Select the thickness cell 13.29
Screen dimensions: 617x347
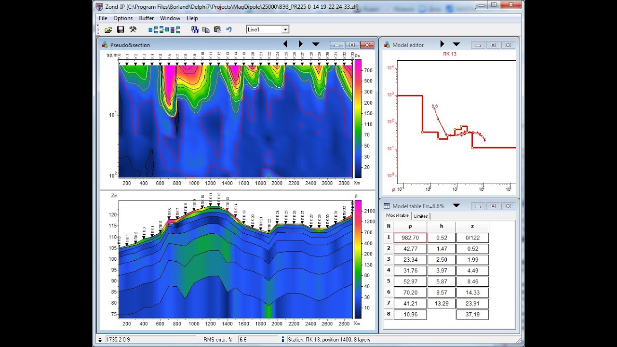click(x=442, y=304)
